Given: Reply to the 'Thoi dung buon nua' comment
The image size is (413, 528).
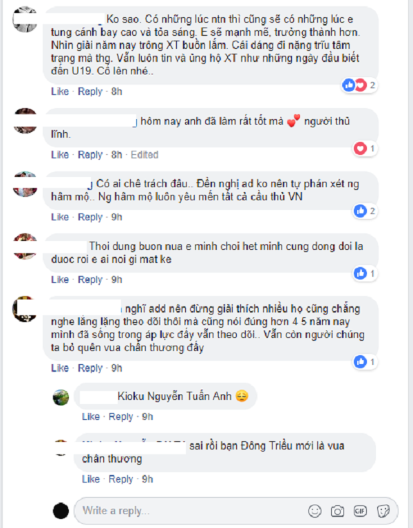Looking at the screenshot, I should point(90,279).
